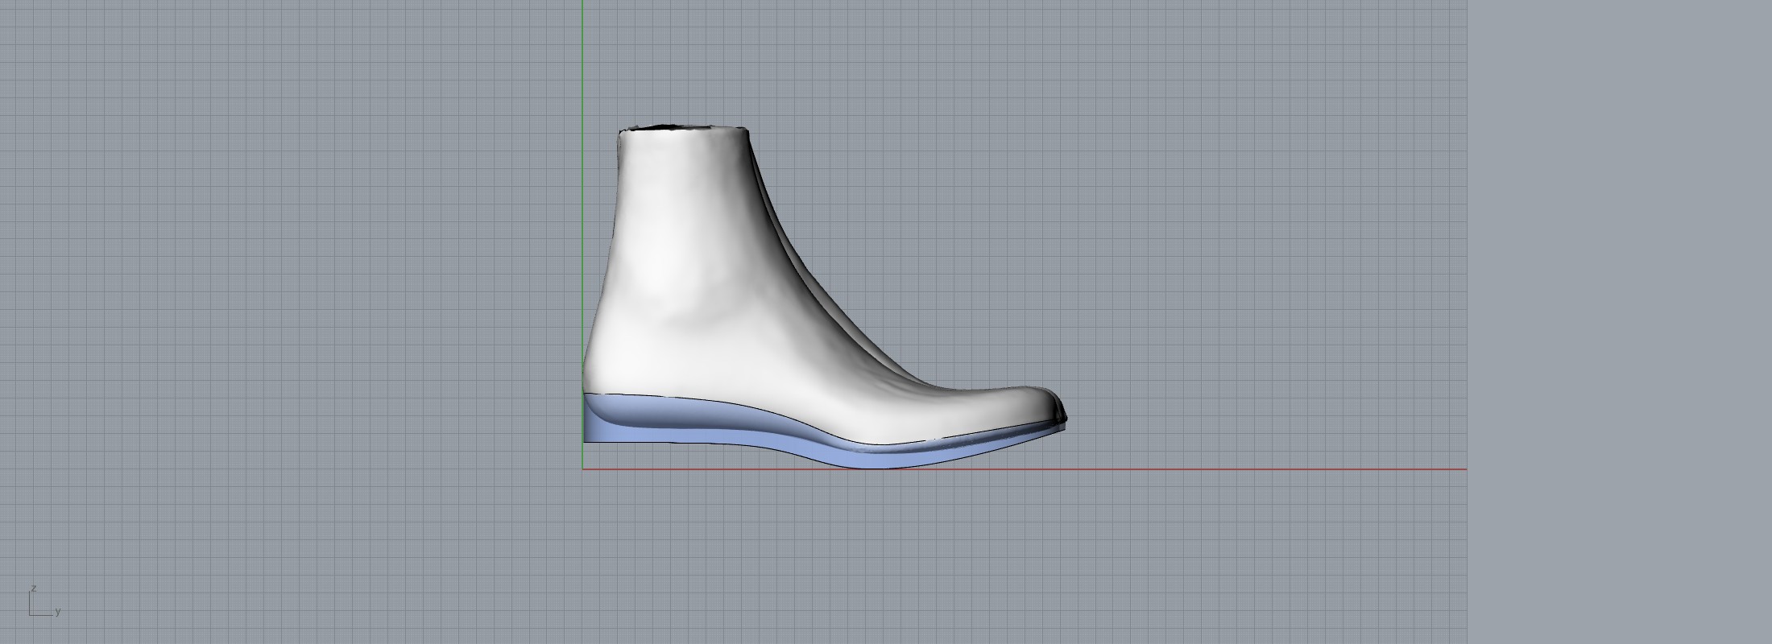Click the z label on the axis icon

pos(33,588)
